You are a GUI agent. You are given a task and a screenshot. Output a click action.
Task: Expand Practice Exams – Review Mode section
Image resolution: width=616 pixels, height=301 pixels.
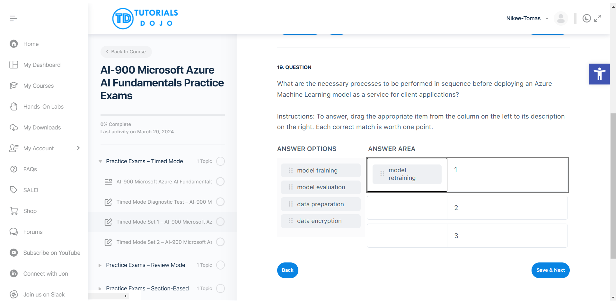coord(100,265)
